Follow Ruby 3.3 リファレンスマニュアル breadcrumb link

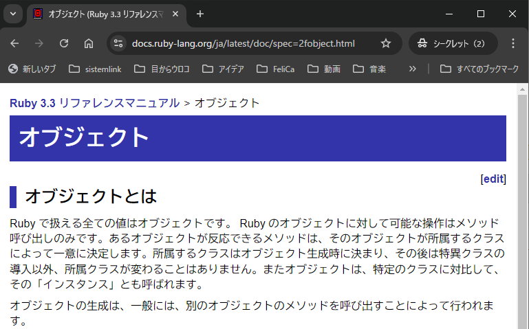pos(94,103)
